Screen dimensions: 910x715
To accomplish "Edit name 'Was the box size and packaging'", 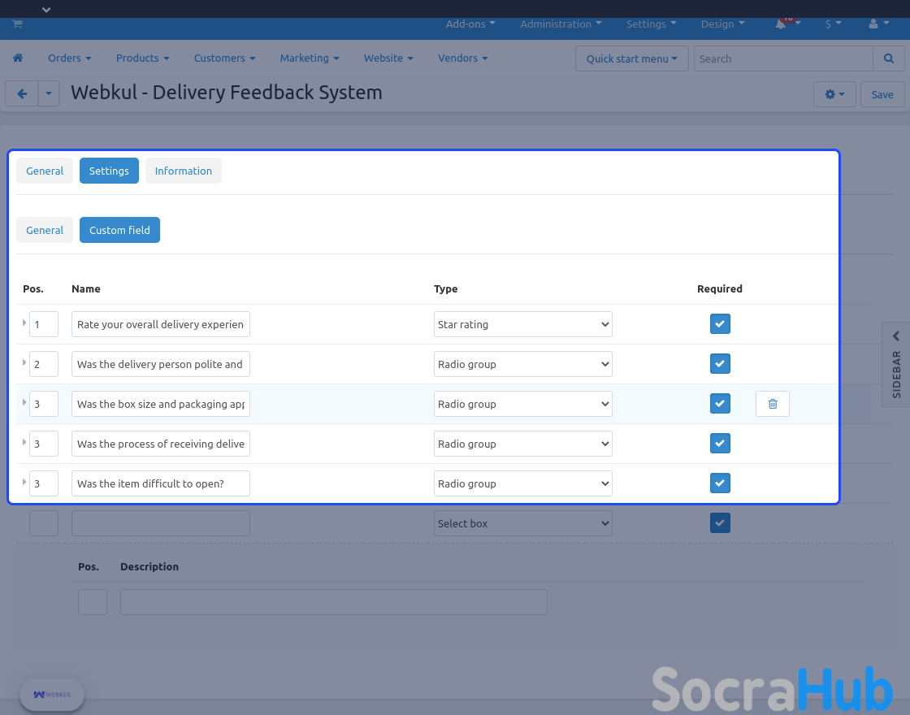I will coord(161,404).
